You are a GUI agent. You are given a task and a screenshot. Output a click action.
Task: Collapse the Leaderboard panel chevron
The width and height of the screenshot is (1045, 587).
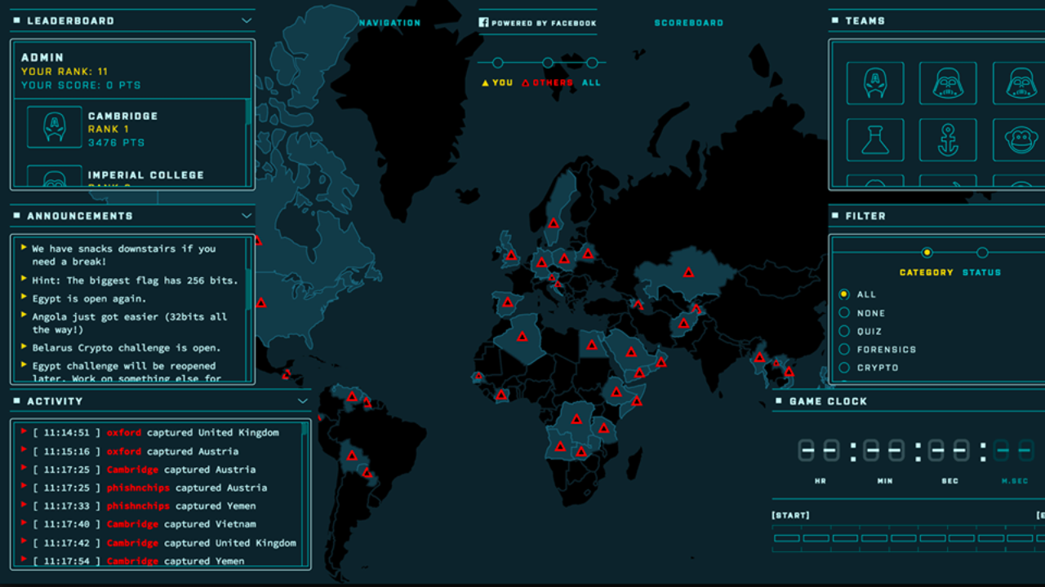coord(247,20)
